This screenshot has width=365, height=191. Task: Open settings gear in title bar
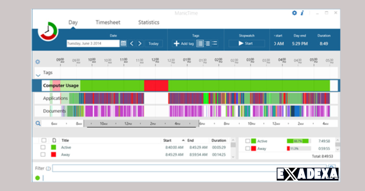[294, 13]
